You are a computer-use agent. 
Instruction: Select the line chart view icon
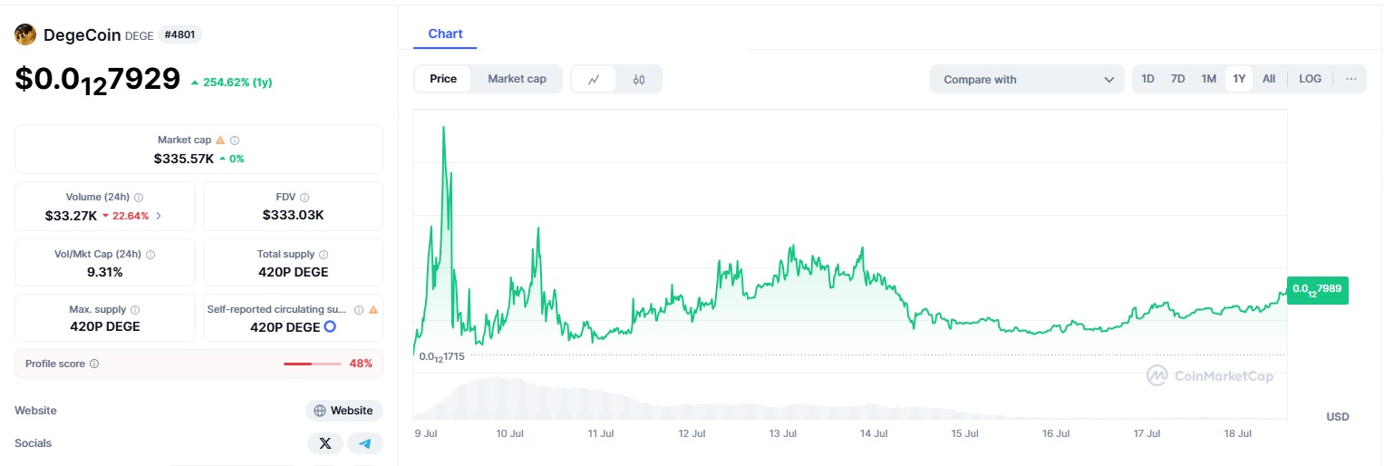click(594, 79)
